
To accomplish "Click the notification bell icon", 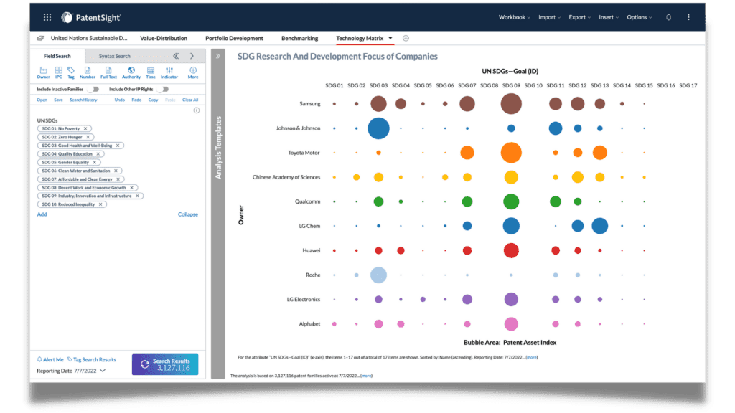I will (x=669, y=16).
